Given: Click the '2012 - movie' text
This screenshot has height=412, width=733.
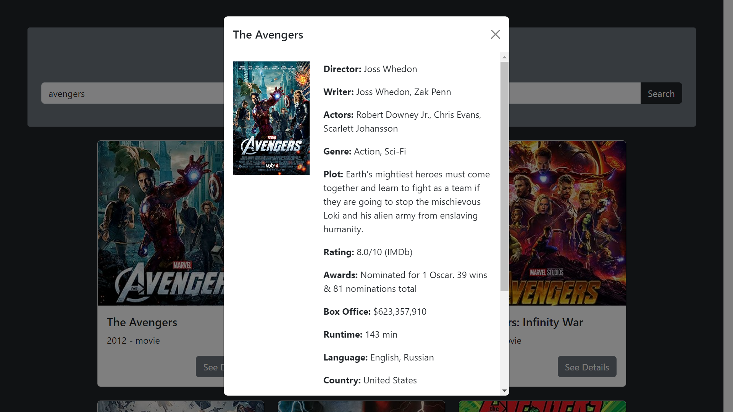Looking at the screenshot, I should click(x=133, y=341).
